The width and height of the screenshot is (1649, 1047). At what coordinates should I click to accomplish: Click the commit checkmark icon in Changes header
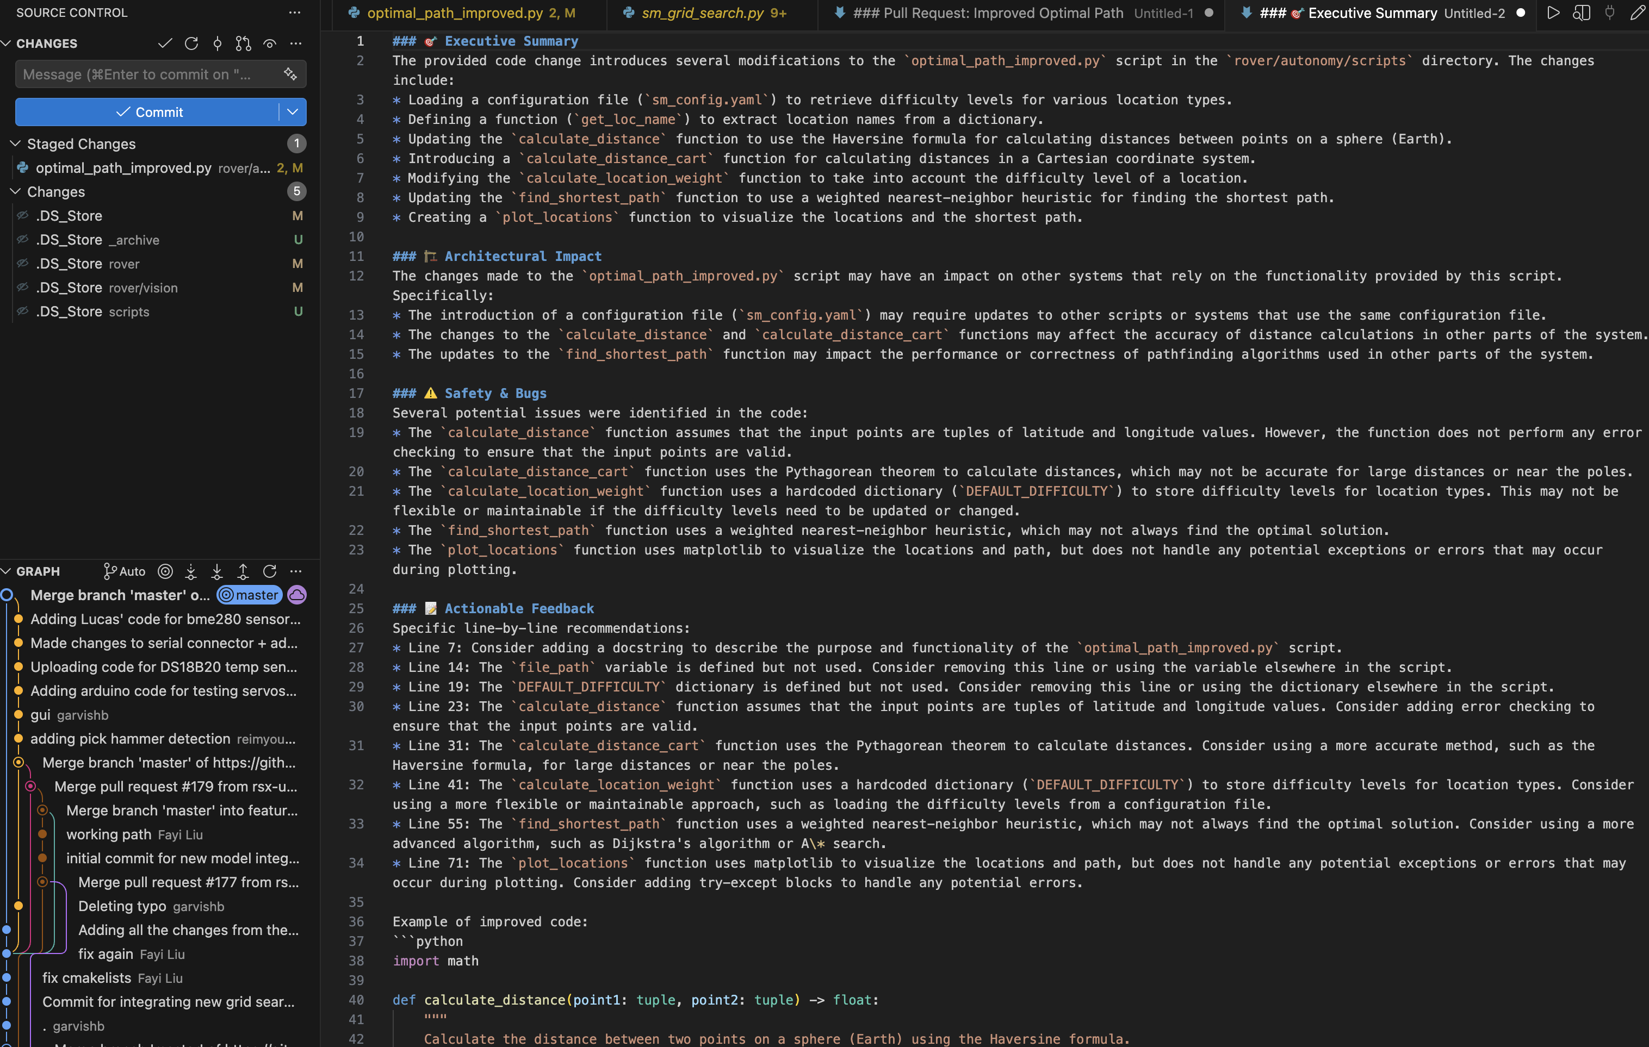point(164,44)
